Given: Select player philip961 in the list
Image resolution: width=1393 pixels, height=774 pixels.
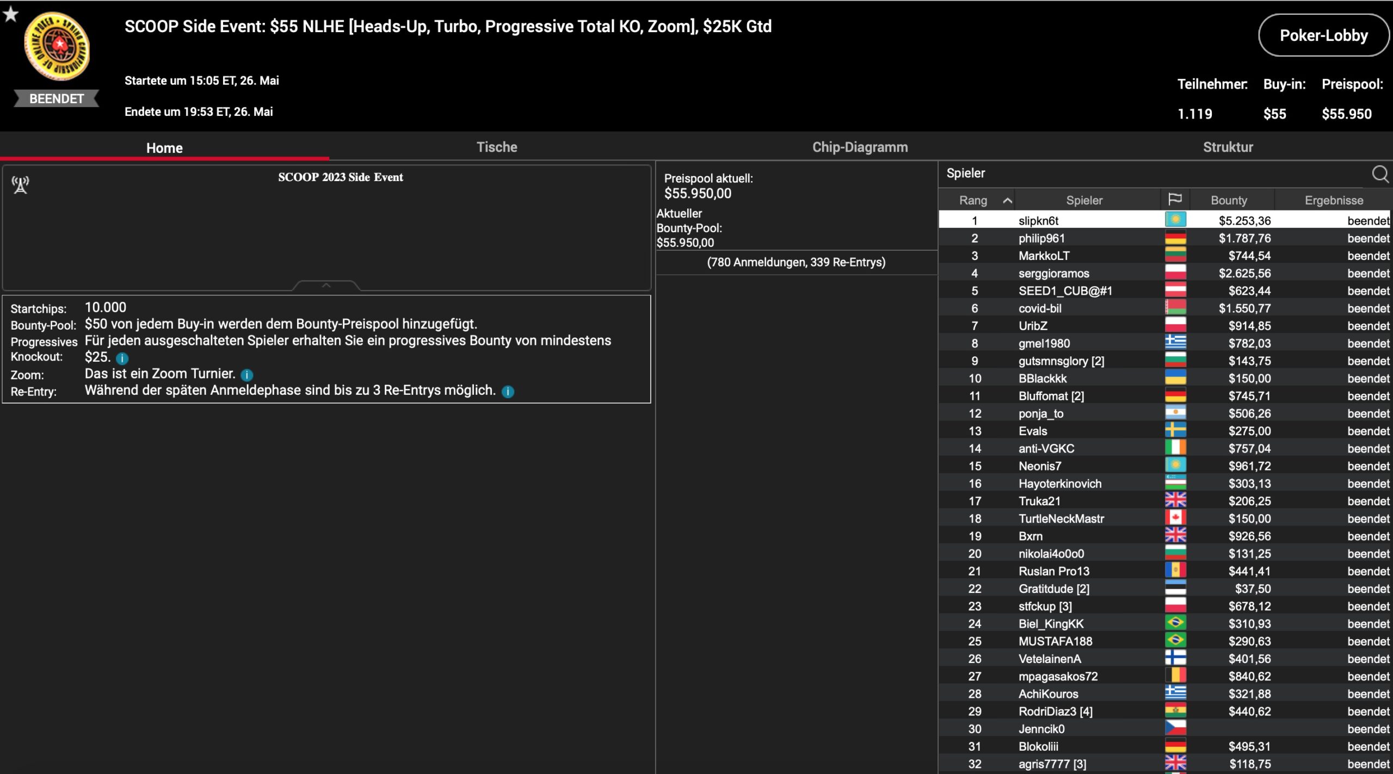Looking at the screenshot, I should 1041,238.
